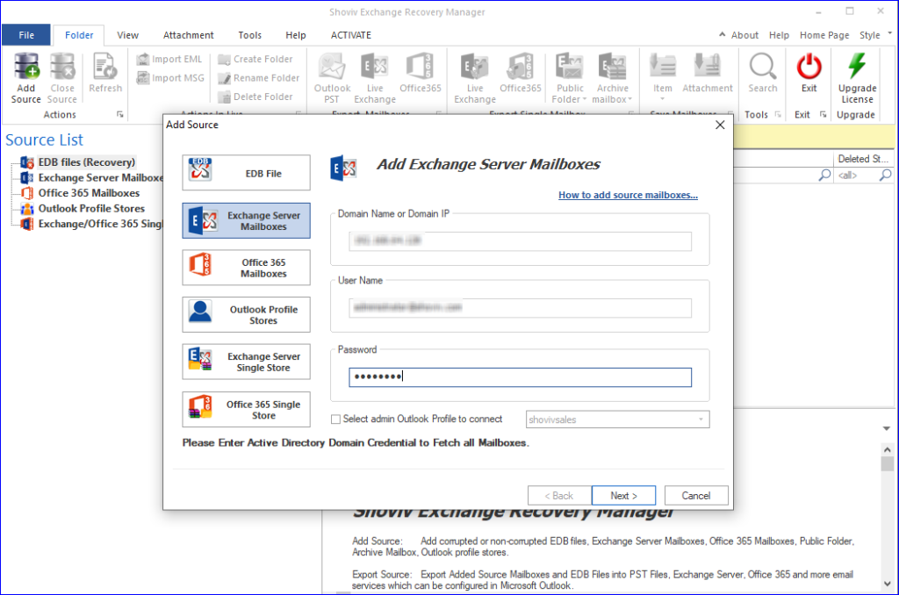This screenshot has width=899, height=595.
Task: Click the Close Source ribbon icon
Action: click(x=62, y=78)
